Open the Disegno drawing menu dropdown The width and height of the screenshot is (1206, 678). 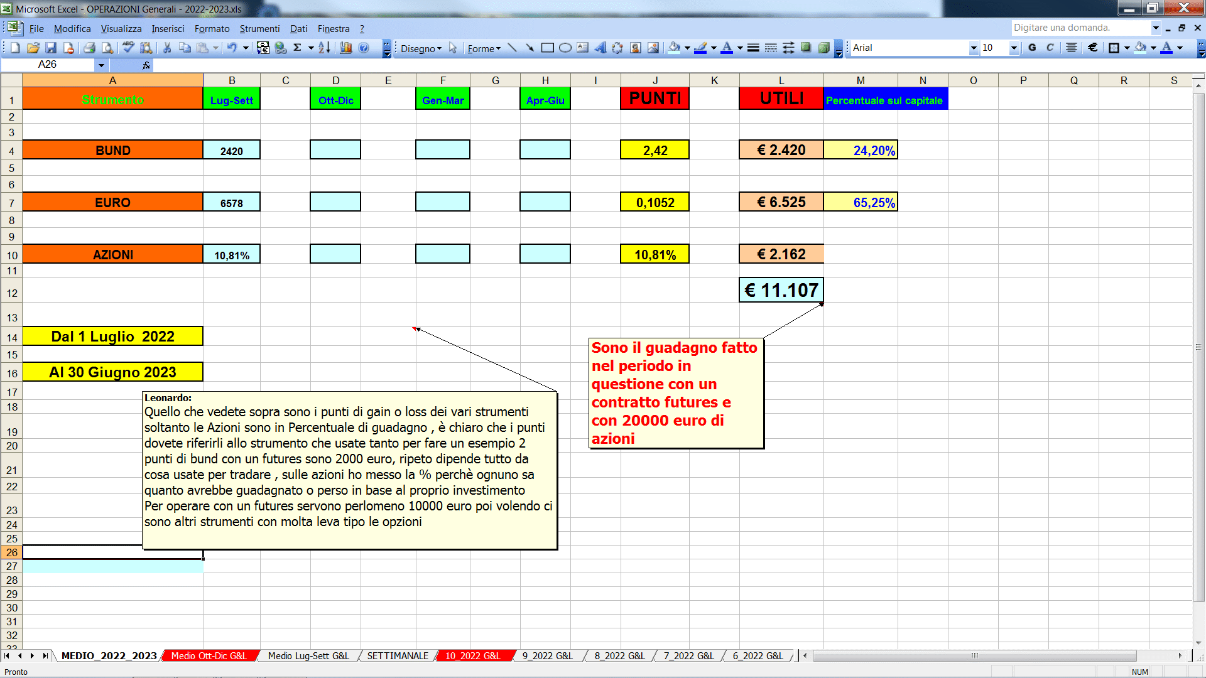(x=421, y=48)
